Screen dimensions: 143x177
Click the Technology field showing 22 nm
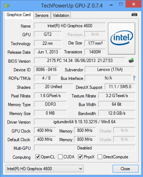[48, 43]
